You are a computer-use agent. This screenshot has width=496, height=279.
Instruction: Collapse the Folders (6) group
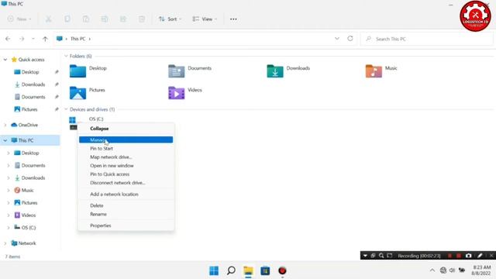[x=66, y=56]
